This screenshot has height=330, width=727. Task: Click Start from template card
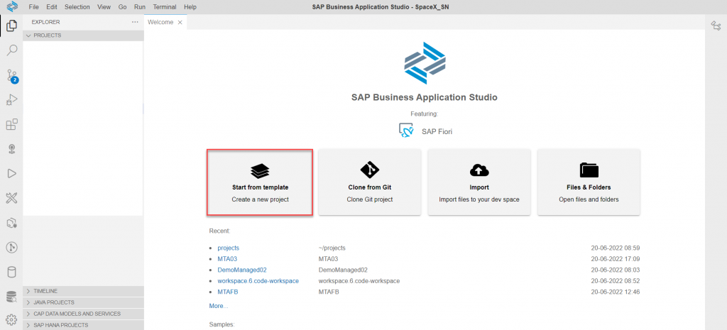point(260,182)
